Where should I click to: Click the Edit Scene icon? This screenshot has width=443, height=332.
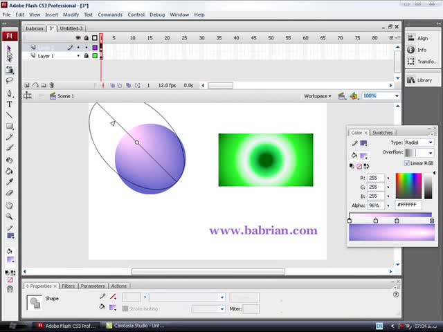[341, 96]
